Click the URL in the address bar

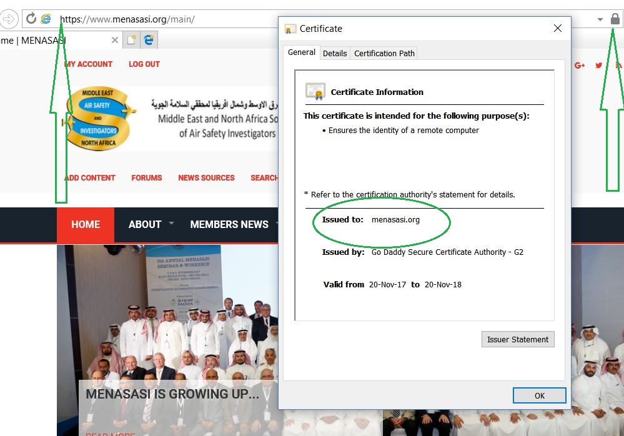tap(127, 19)
